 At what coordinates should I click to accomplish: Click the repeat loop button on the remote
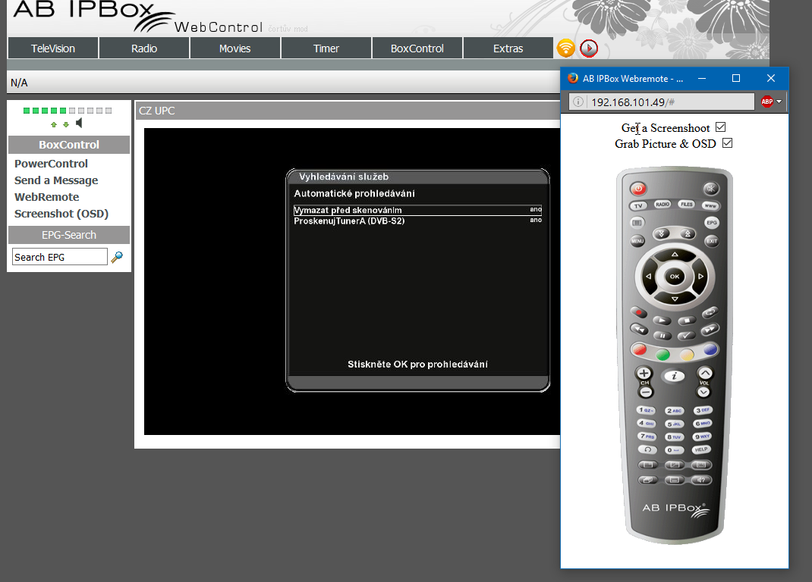pyautogui.click(x=710, y=312)
